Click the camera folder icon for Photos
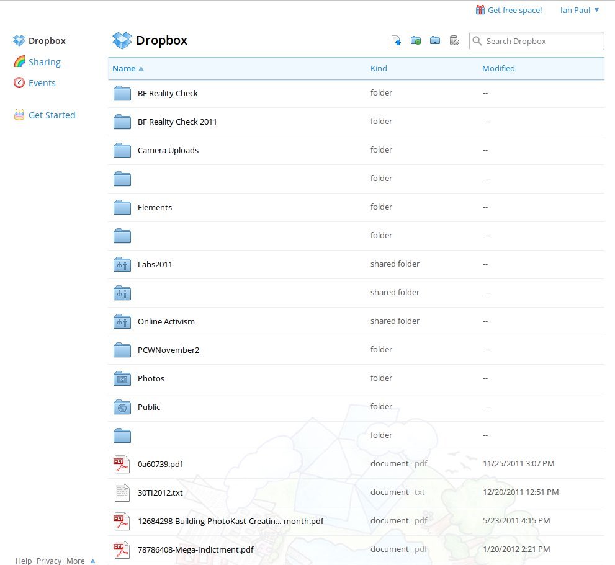Screen dimensions: 615x565 click(122, 378)
